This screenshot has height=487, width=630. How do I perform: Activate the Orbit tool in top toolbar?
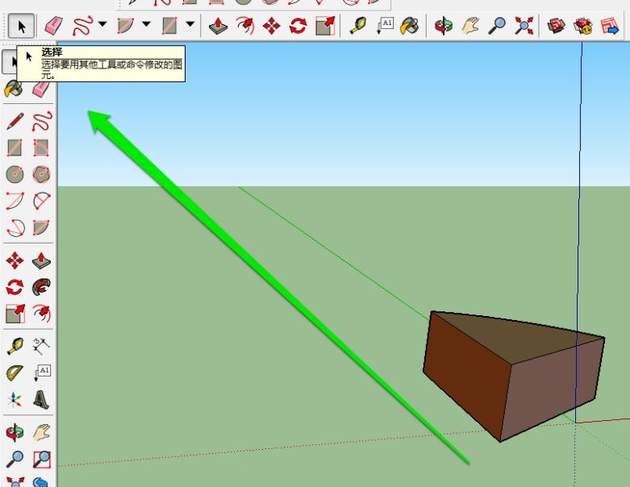[x=444, y=26]
